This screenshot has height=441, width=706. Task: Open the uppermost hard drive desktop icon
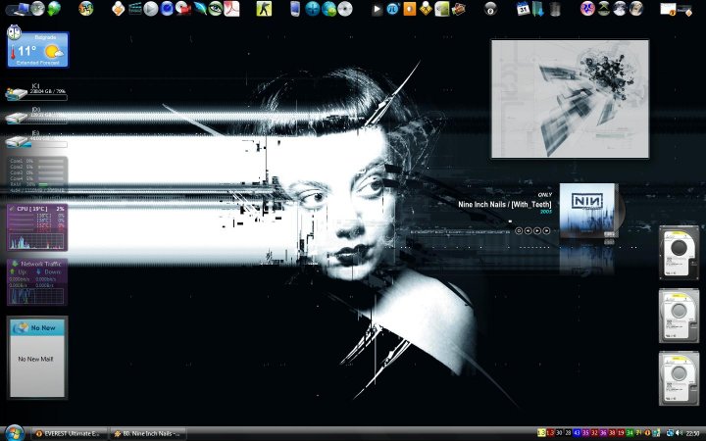[679, 253]
